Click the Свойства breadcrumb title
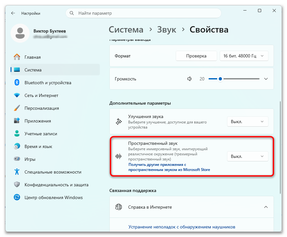 (209, 30)
